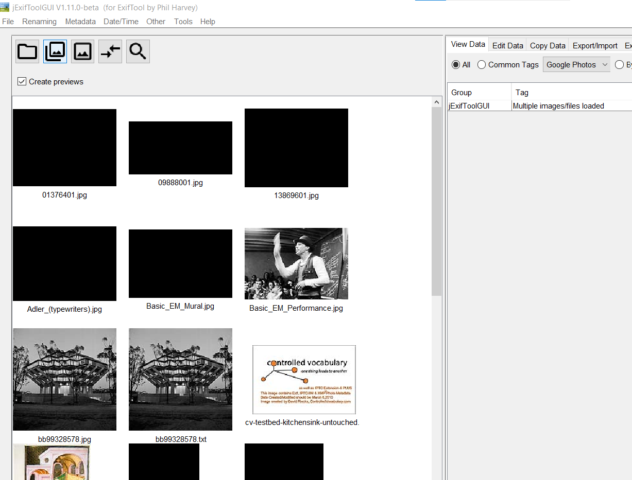
Task: Switch to single image view icon
Action: [82, 51]
